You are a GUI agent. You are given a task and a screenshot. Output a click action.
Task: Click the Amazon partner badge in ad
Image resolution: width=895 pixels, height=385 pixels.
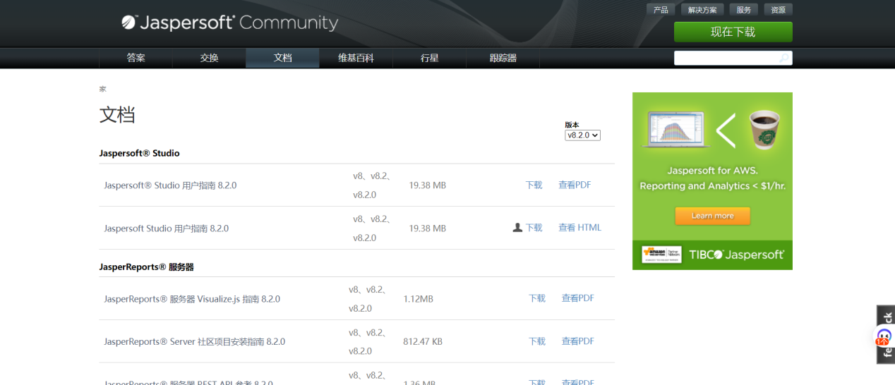(661, 255)
